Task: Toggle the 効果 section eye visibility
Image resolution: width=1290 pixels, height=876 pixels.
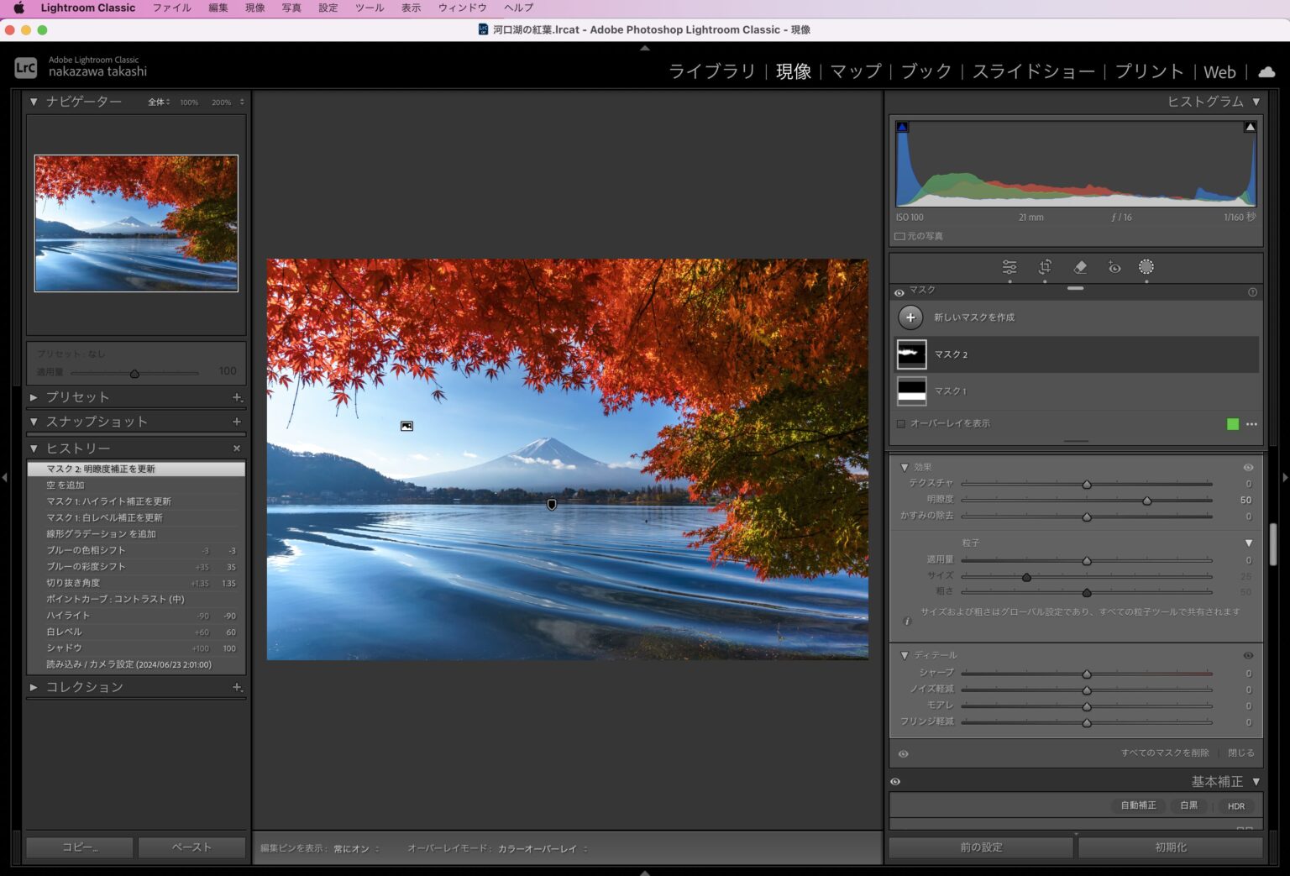Action: point(1248,467)
